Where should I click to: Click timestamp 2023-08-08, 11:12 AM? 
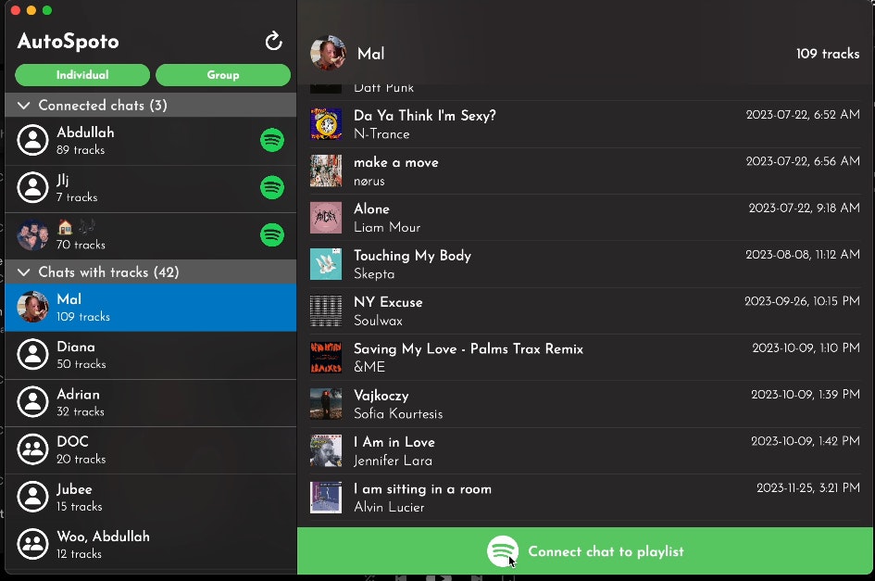point(803,255)
